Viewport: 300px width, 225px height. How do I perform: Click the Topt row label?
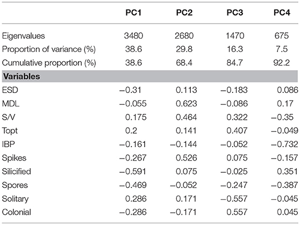point(10,131)
